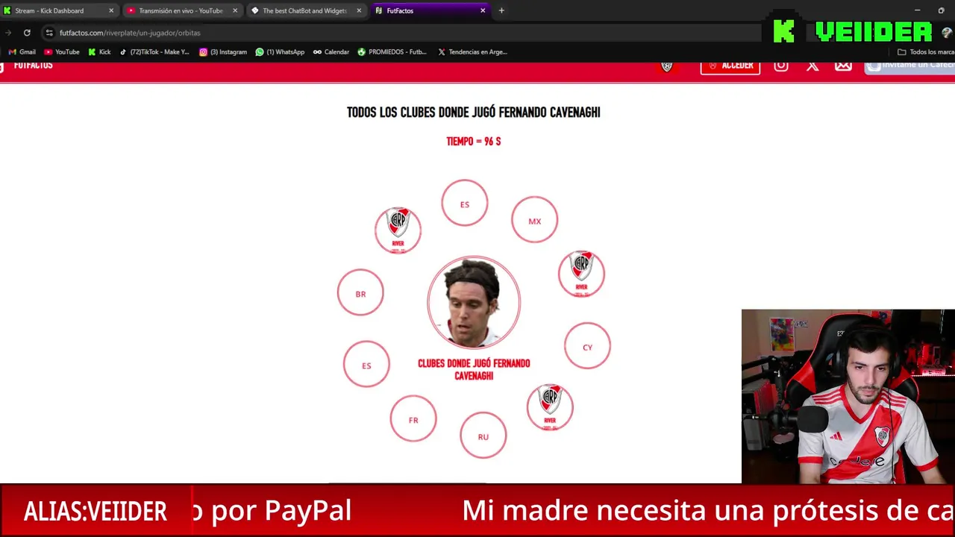
Task: Close the Transmisión en vivo - YouTube tab
Action: click(x=235, y=10)
